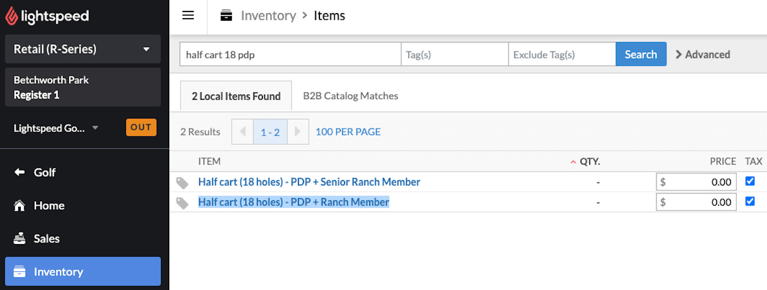Click the Inventory box icon in breadcrumb
The image size is (767, 290).
tap(226, 16)
